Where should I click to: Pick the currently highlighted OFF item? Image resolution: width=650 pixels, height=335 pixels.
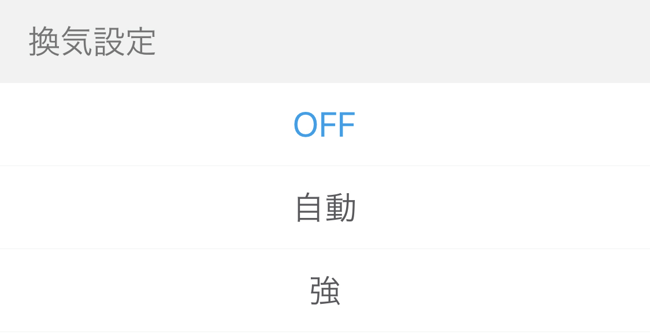[x=324, y=125]
